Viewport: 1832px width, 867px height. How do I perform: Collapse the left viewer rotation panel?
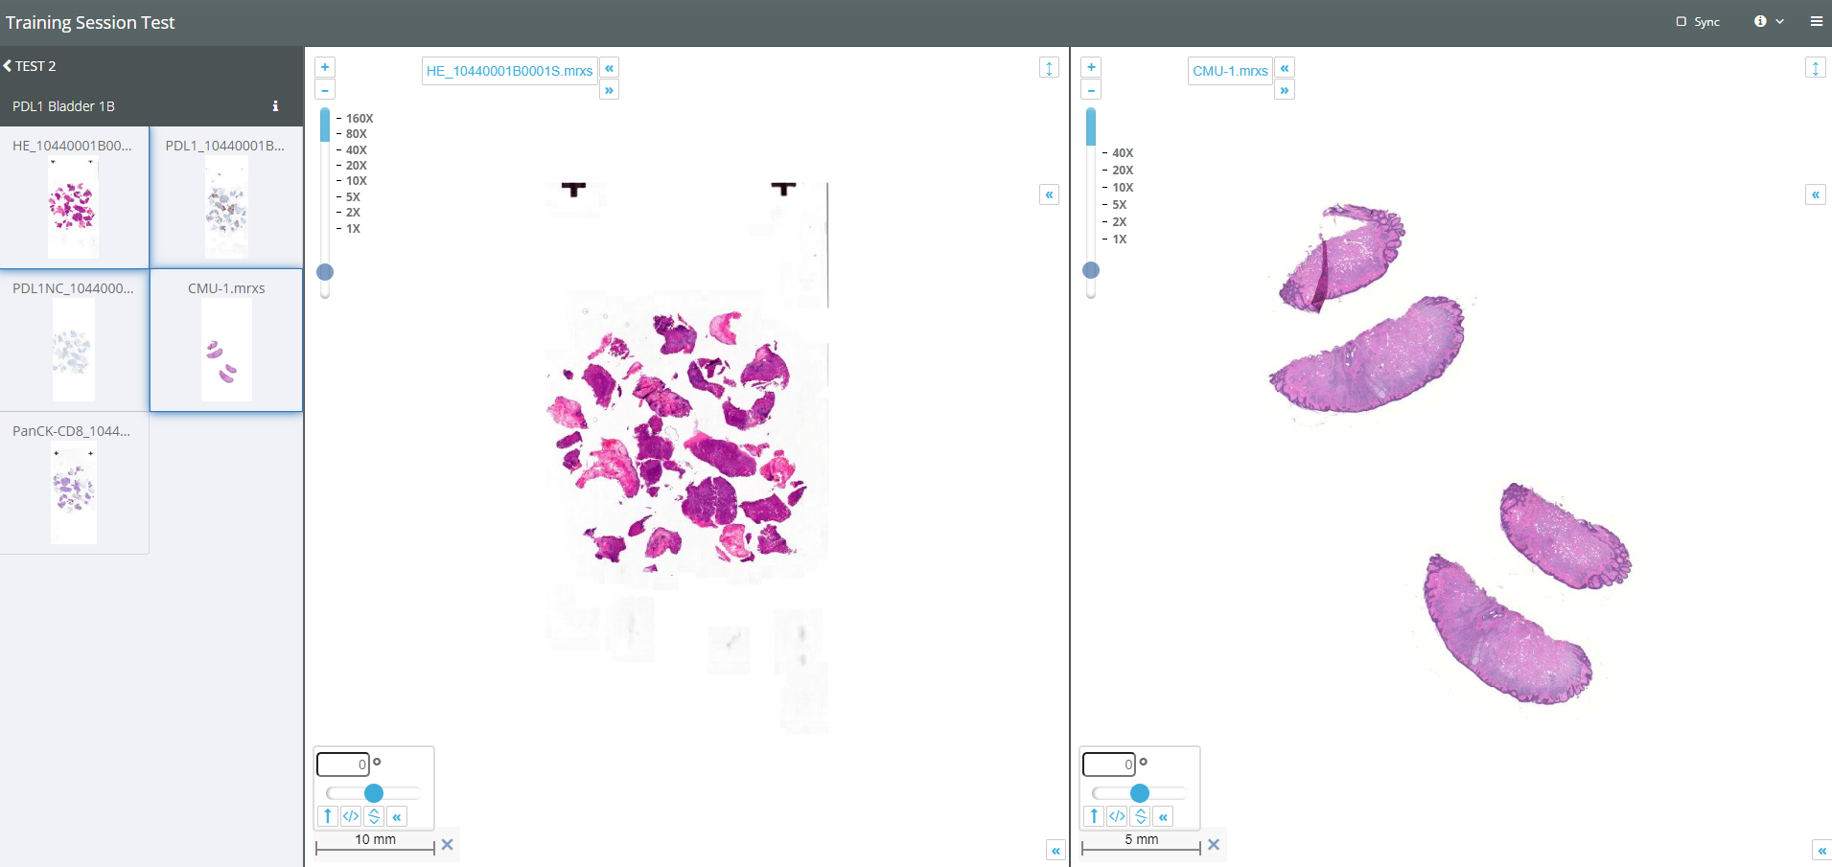[x=397, y=816]
